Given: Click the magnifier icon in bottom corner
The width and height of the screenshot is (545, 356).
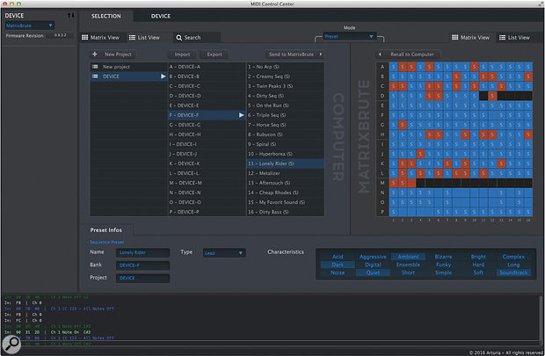Looking at the screenshot, I should (11, 344).
